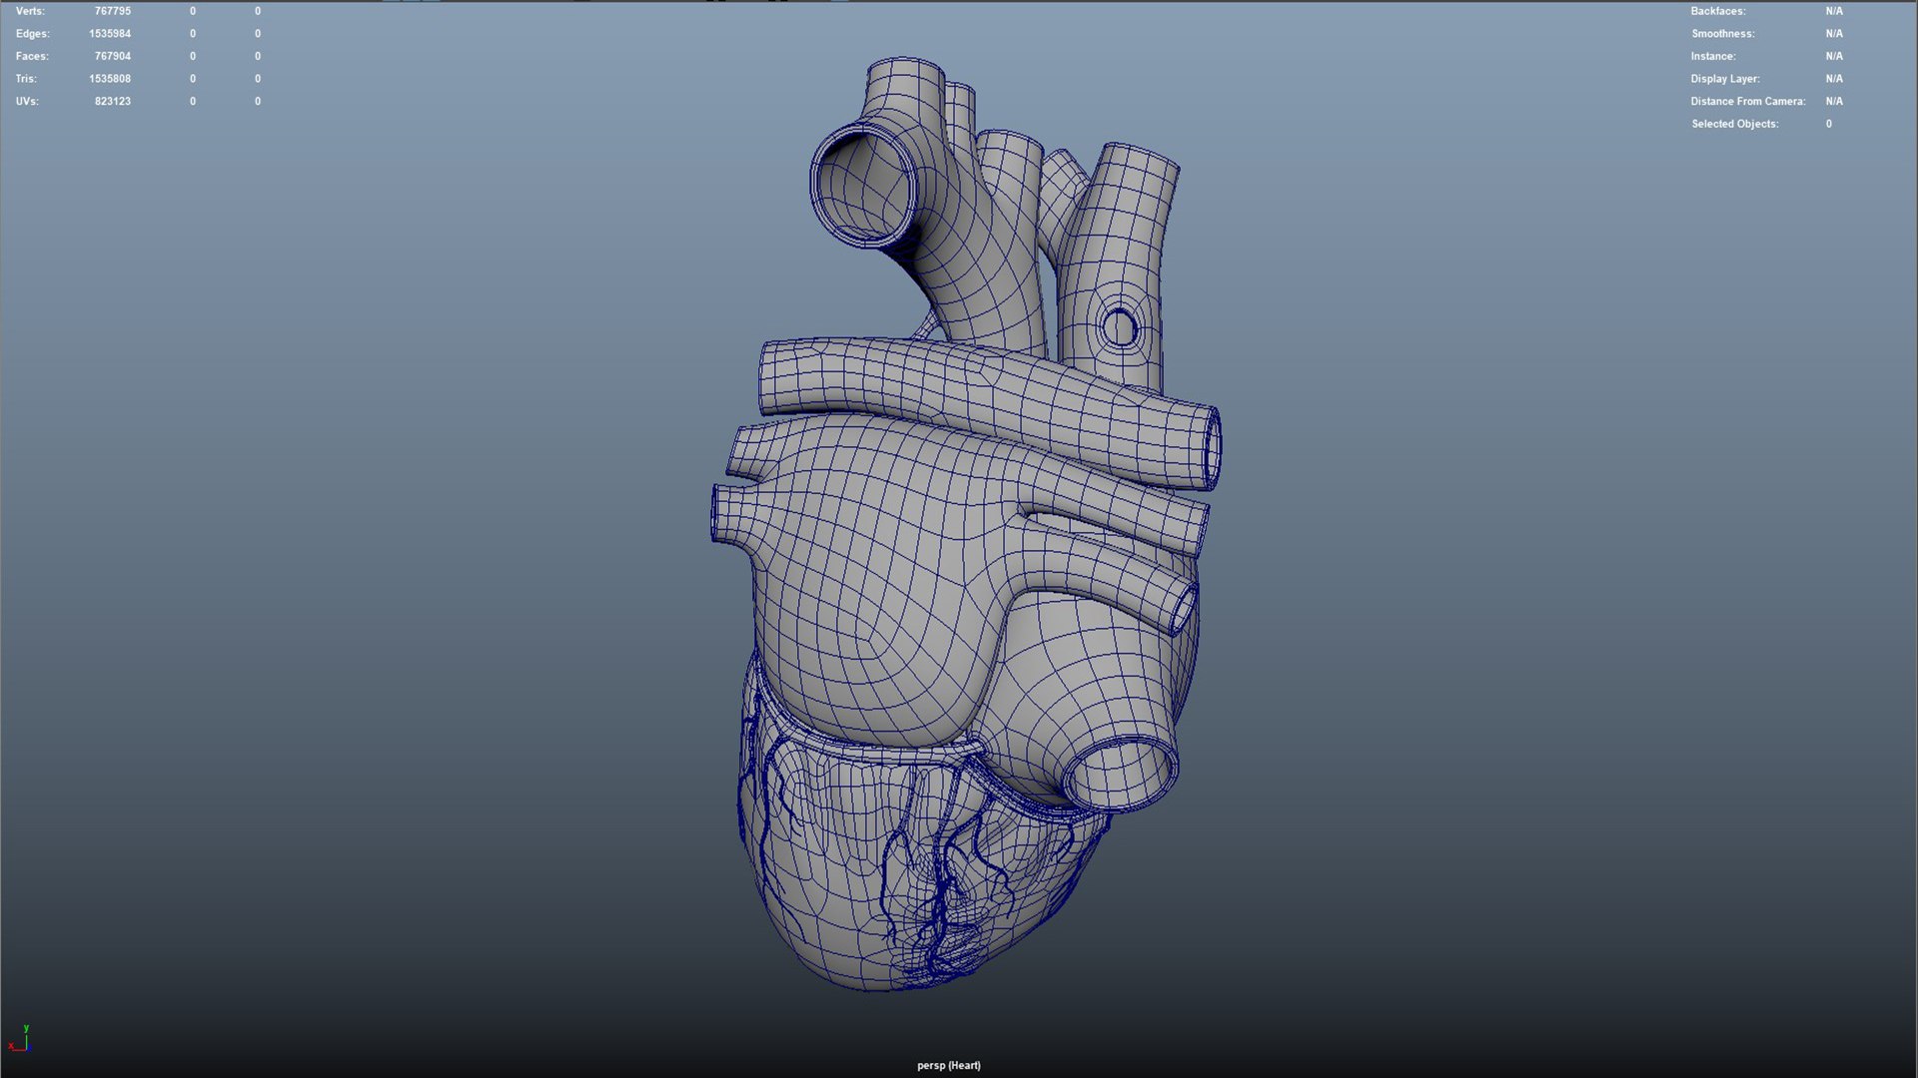
Task: Click the persp (Heart) camera label
Action: click(949, 1066)
